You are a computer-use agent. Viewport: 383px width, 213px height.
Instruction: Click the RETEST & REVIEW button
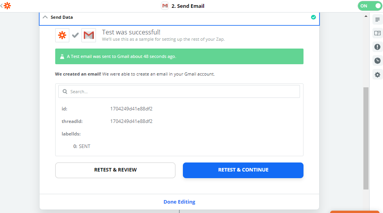point(115,170)
